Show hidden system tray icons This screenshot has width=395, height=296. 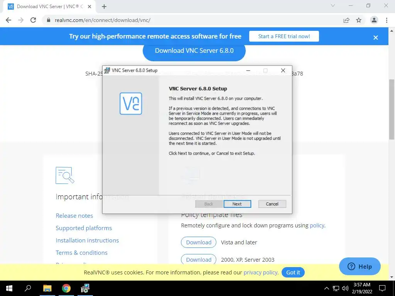[326, 288]
